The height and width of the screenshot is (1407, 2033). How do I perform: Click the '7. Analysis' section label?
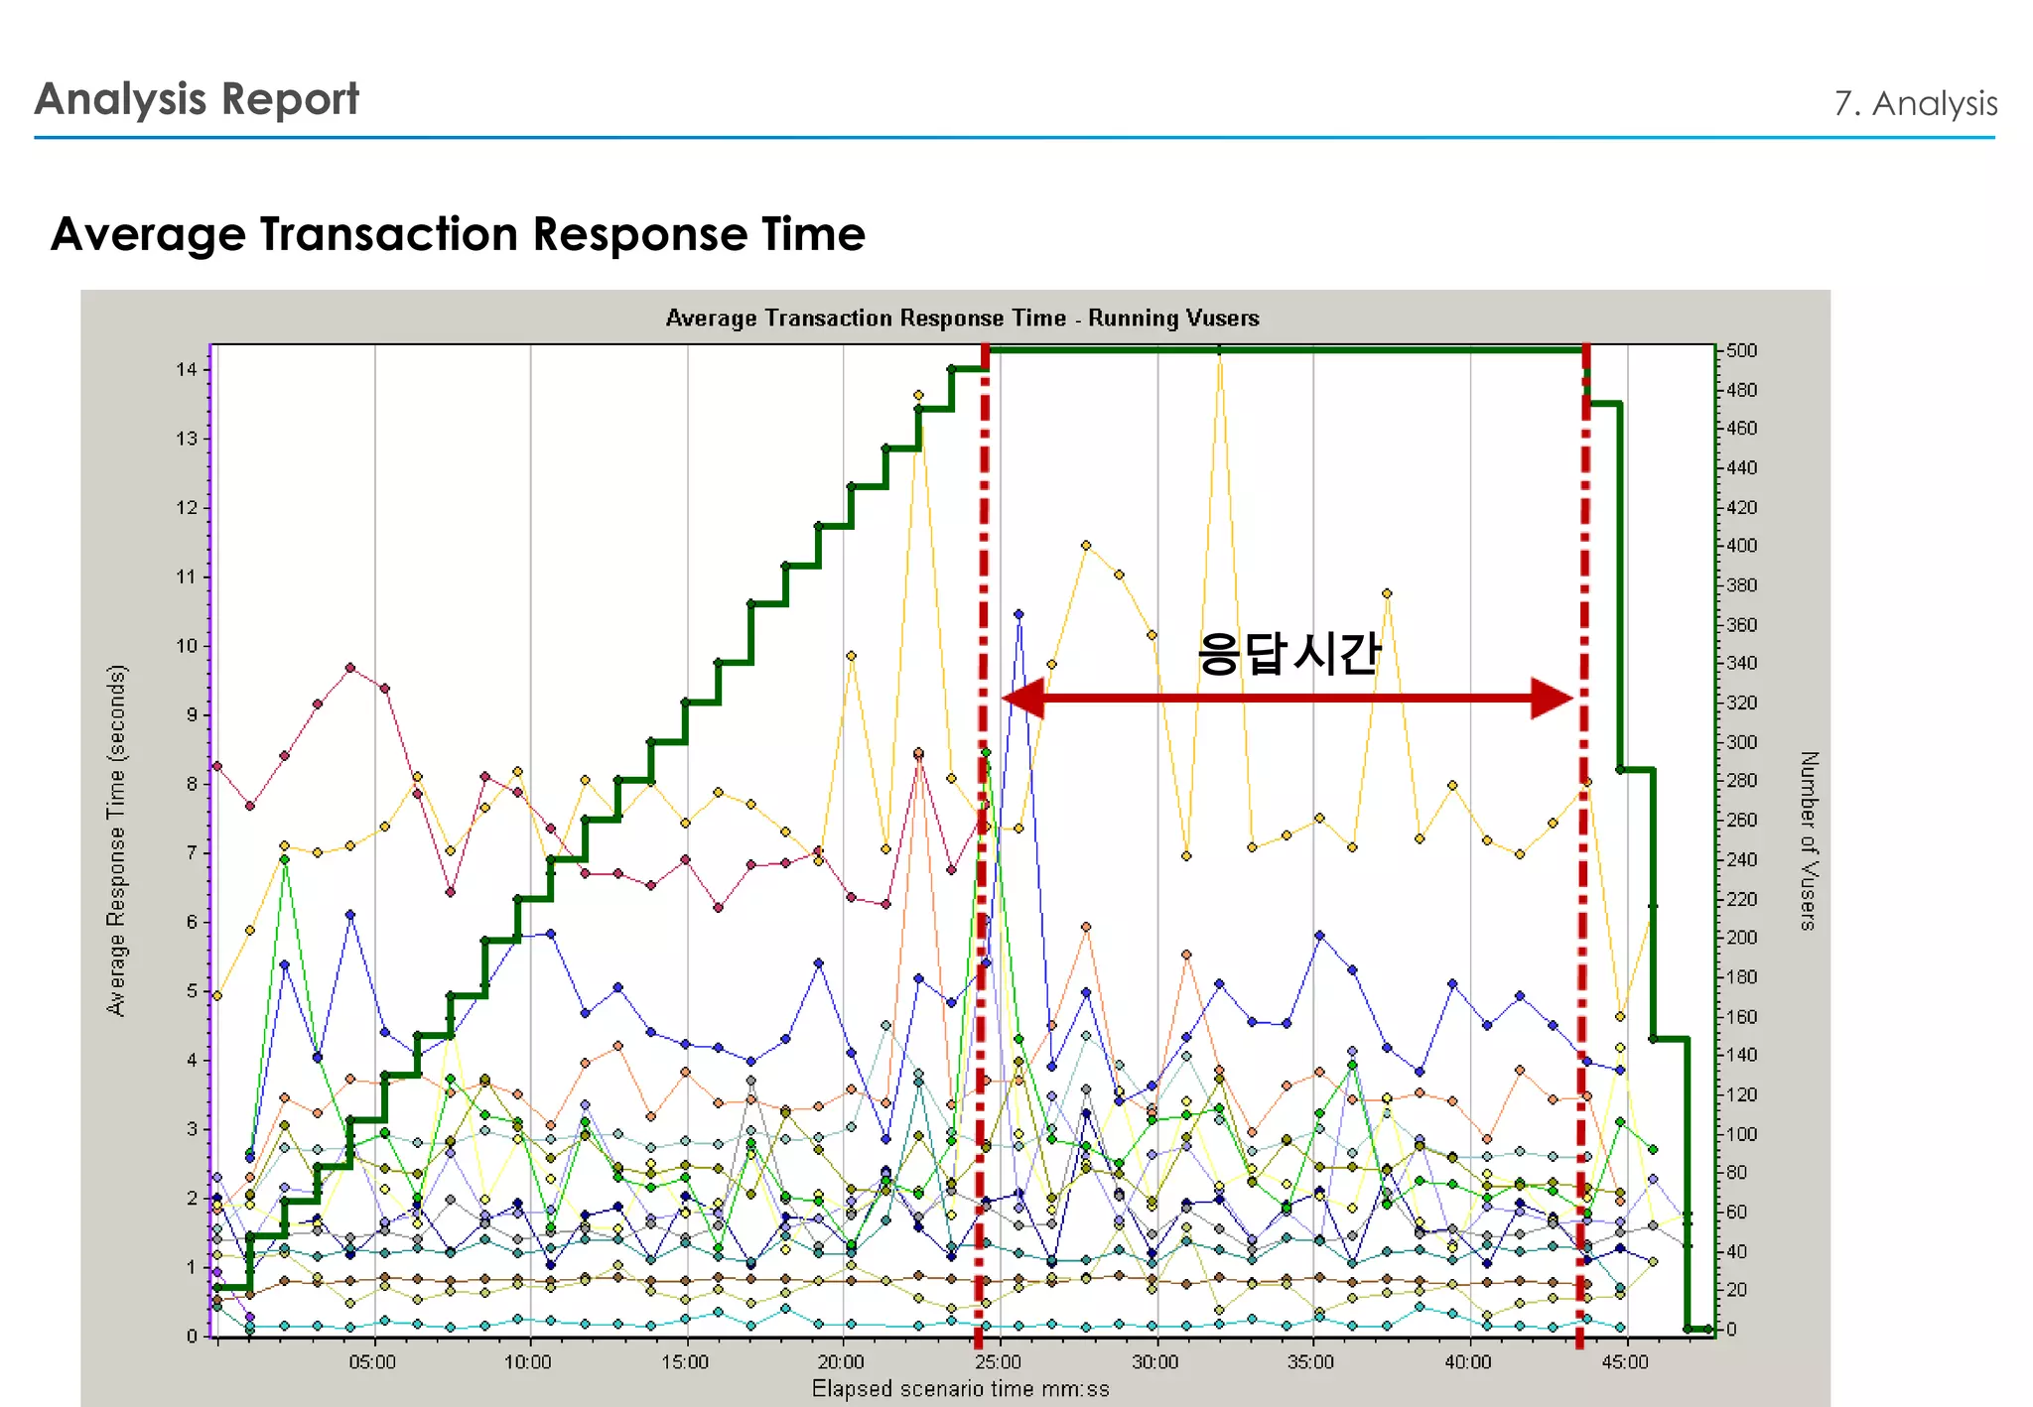[x=1915, y=103]
